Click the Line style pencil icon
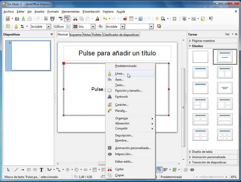Viewport: 241px width, 182px height. pos(16,26)
